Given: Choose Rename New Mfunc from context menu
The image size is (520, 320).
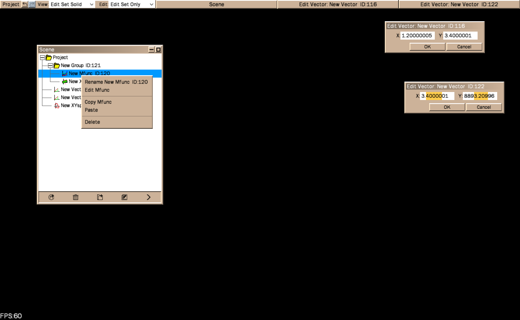Looking at the screenshot, I should tap(116, 82).
